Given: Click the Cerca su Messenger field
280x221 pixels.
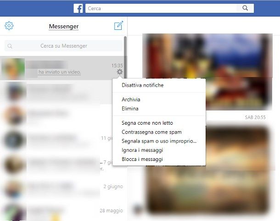Looking at the screenshot, I should point(64,46).
